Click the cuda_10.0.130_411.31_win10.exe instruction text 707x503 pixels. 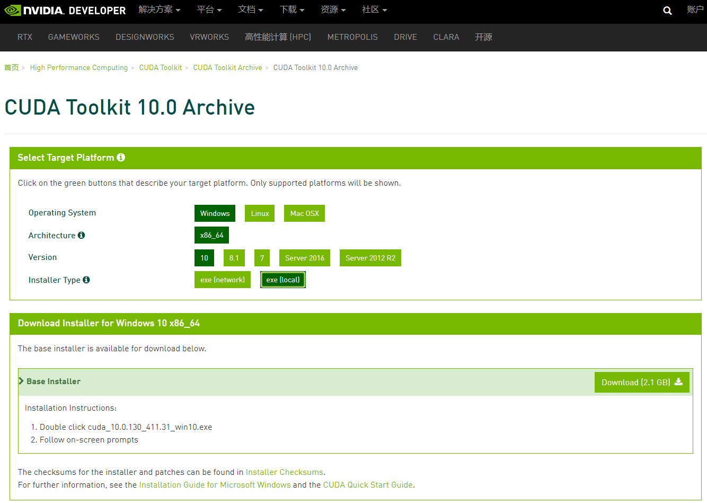(150, 427)
